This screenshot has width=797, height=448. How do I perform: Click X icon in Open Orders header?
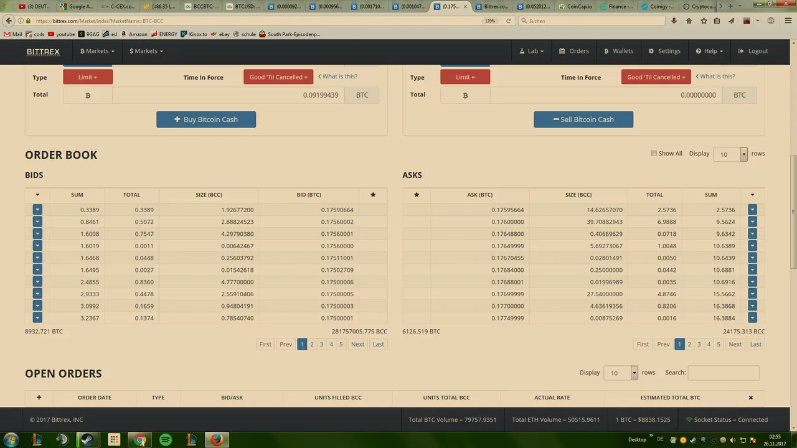[750, 397]
